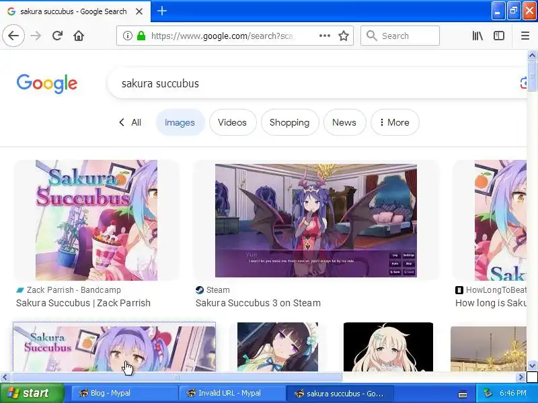Open the browser hamburger menu
This screenshot has height=403, width=538.
pos(525,36)
